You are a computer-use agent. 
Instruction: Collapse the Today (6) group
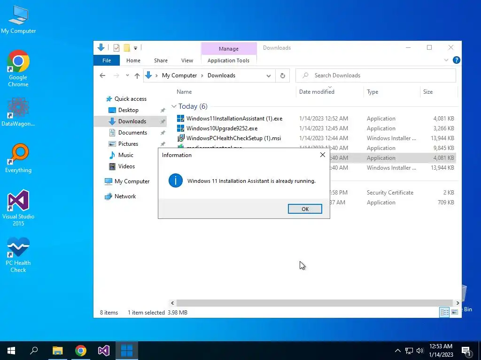tap(174, 106)
